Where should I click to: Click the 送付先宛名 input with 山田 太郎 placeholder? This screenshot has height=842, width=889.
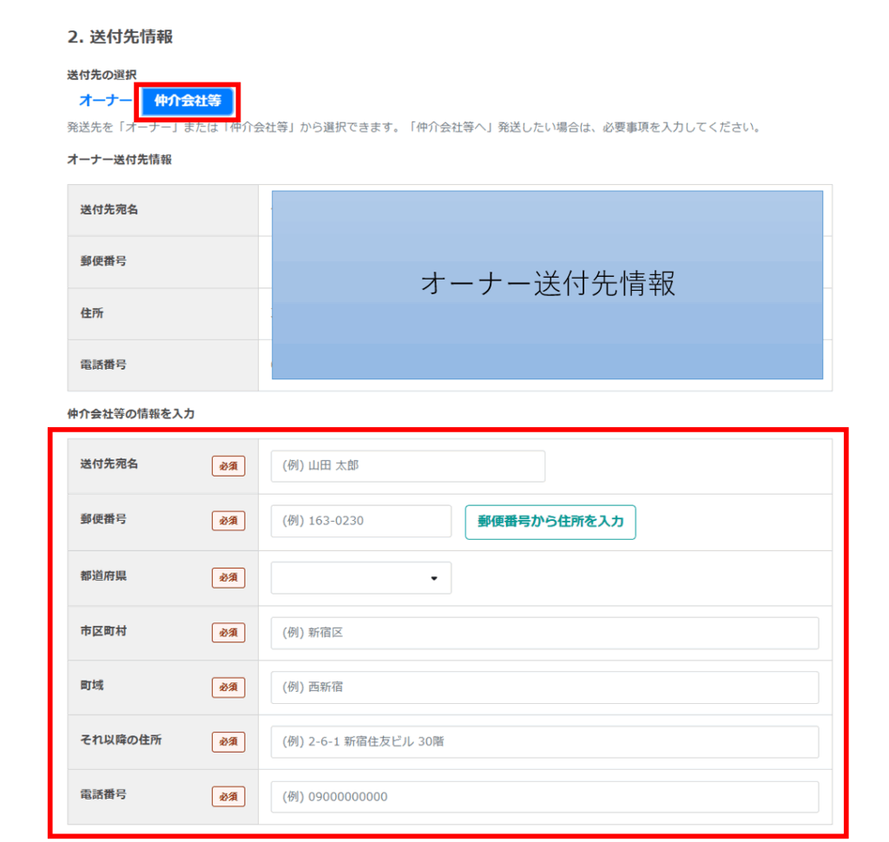coord(408,466)
